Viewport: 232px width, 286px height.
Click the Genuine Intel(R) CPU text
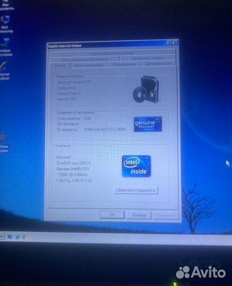click(x=73, y=169)
